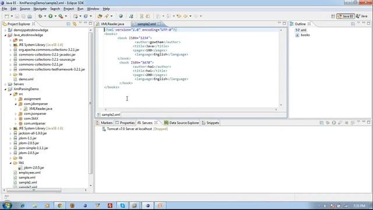Select the Snippets tab

[210, 123]
